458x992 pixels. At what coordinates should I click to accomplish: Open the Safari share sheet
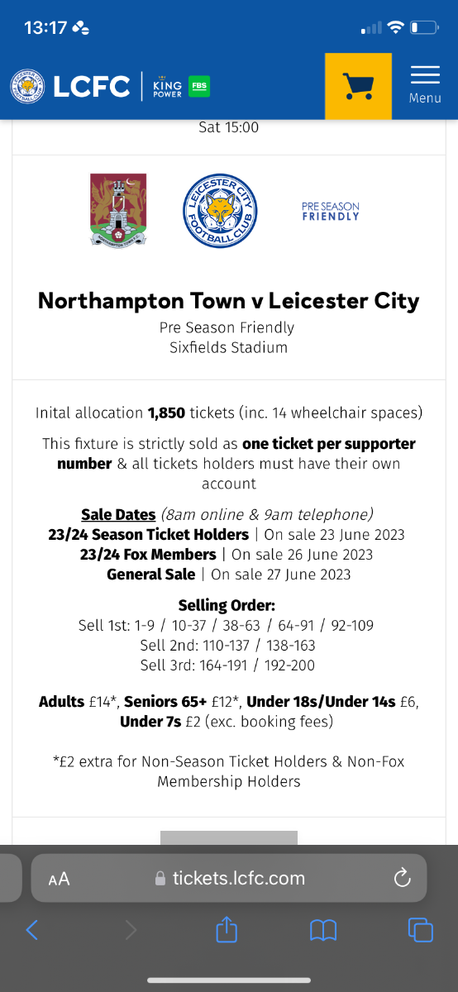227,929
